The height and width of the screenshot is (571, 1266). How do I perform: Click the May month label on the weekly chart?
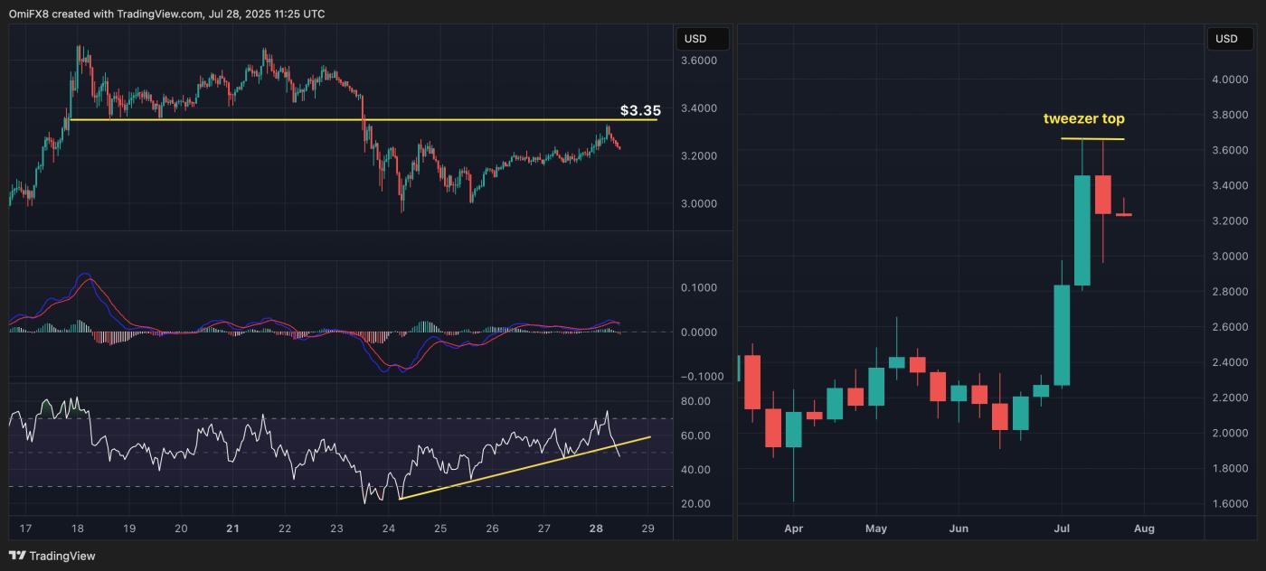(876, 528)
